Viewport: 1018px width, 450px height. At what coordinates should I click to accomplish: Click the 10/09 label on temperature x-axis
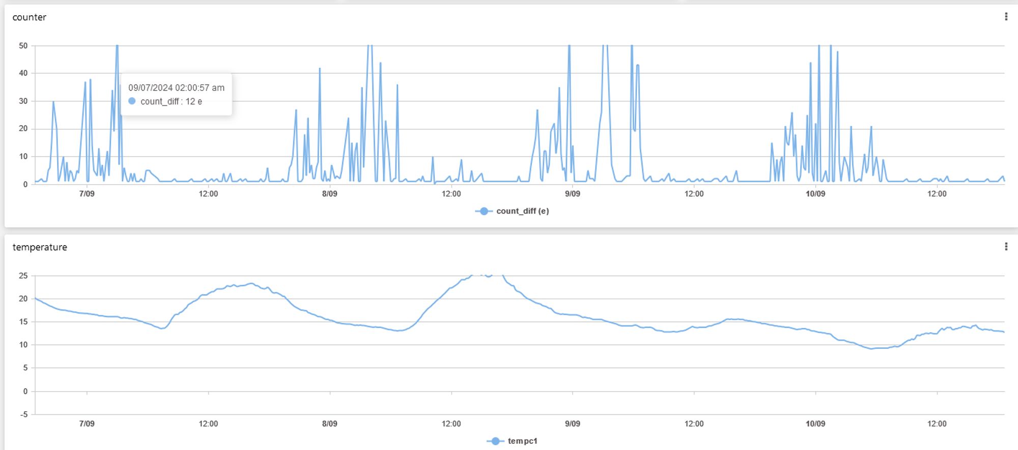click(x=815, y=424)
